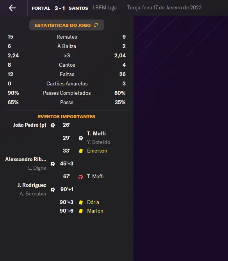Open the expand icon beside Estatísticas do Jogo
Screen dimensions: 228x261
point(96,25)
